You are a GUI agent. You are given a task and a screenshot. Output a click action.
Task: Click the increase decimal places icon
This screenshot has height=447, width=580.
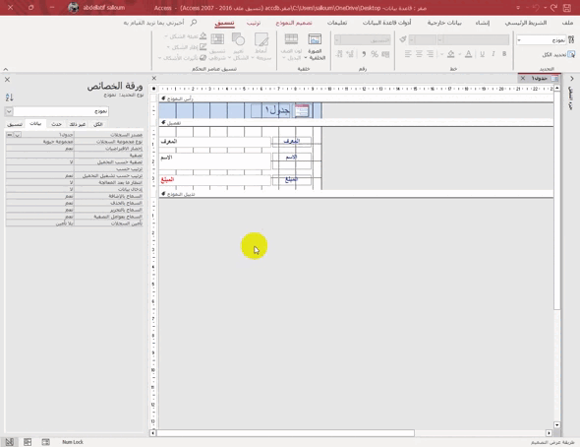click(x=350, y=54)
